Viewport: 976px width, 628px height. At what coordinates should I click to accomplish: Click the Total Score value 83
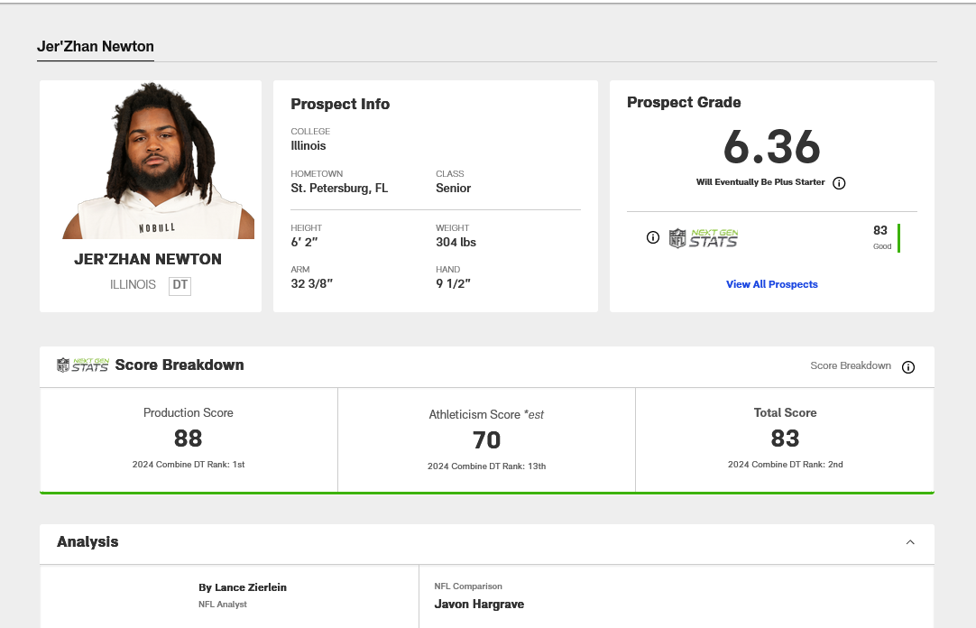[785, 439]
